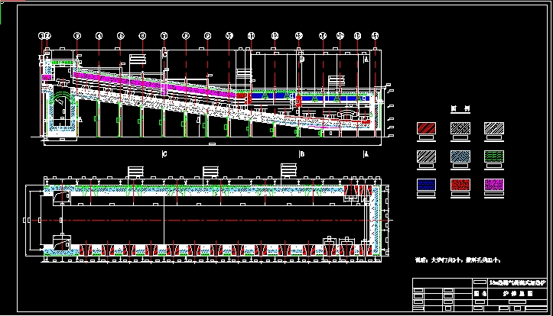Select grid axis bubble number 3
The width and height of the screenshot is (553, 316).
pyautogui.click(x=77, y=36)
